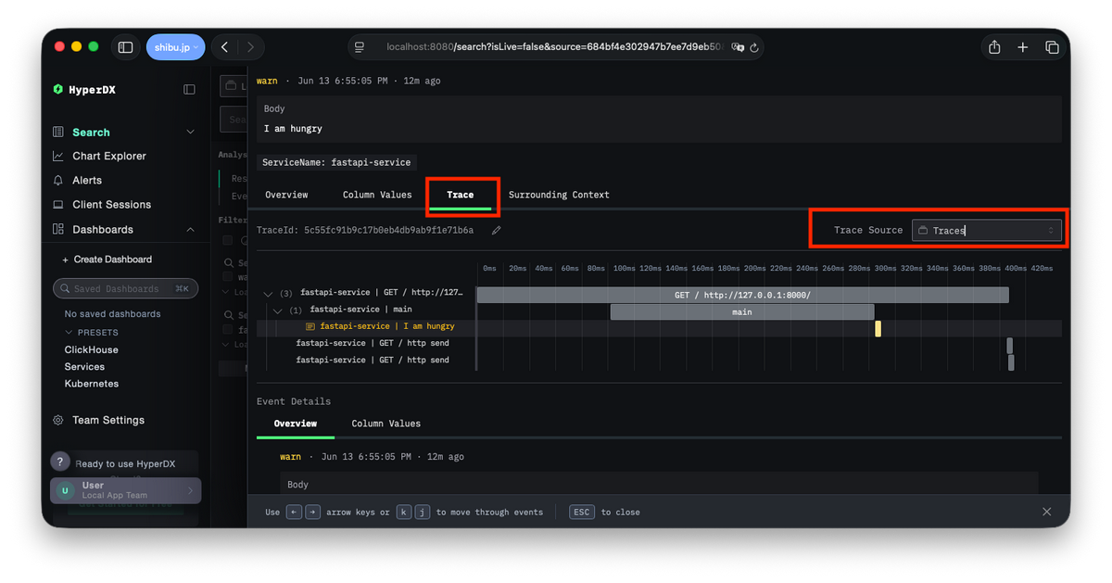
Task: Click the 'No saved dashboards' text
Action: coord(112,314)
